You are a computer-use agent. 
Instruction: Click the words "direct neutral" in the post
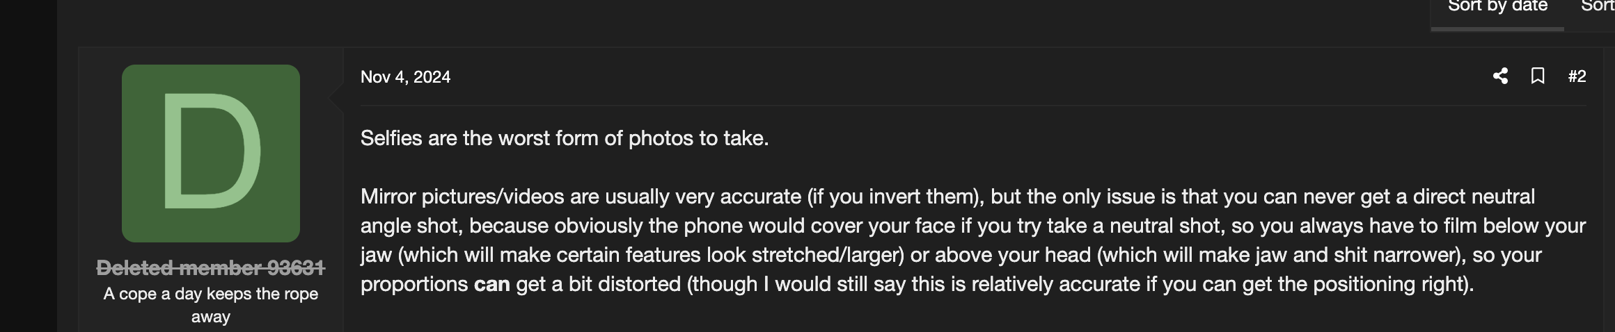click(1474, 197)
